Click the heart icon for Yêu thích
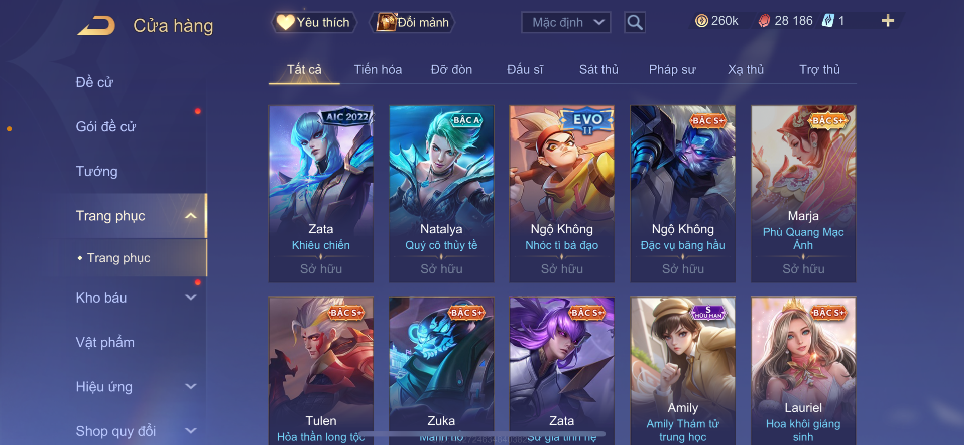The width and height of the screenshot is (964, 445). [285, 22]
